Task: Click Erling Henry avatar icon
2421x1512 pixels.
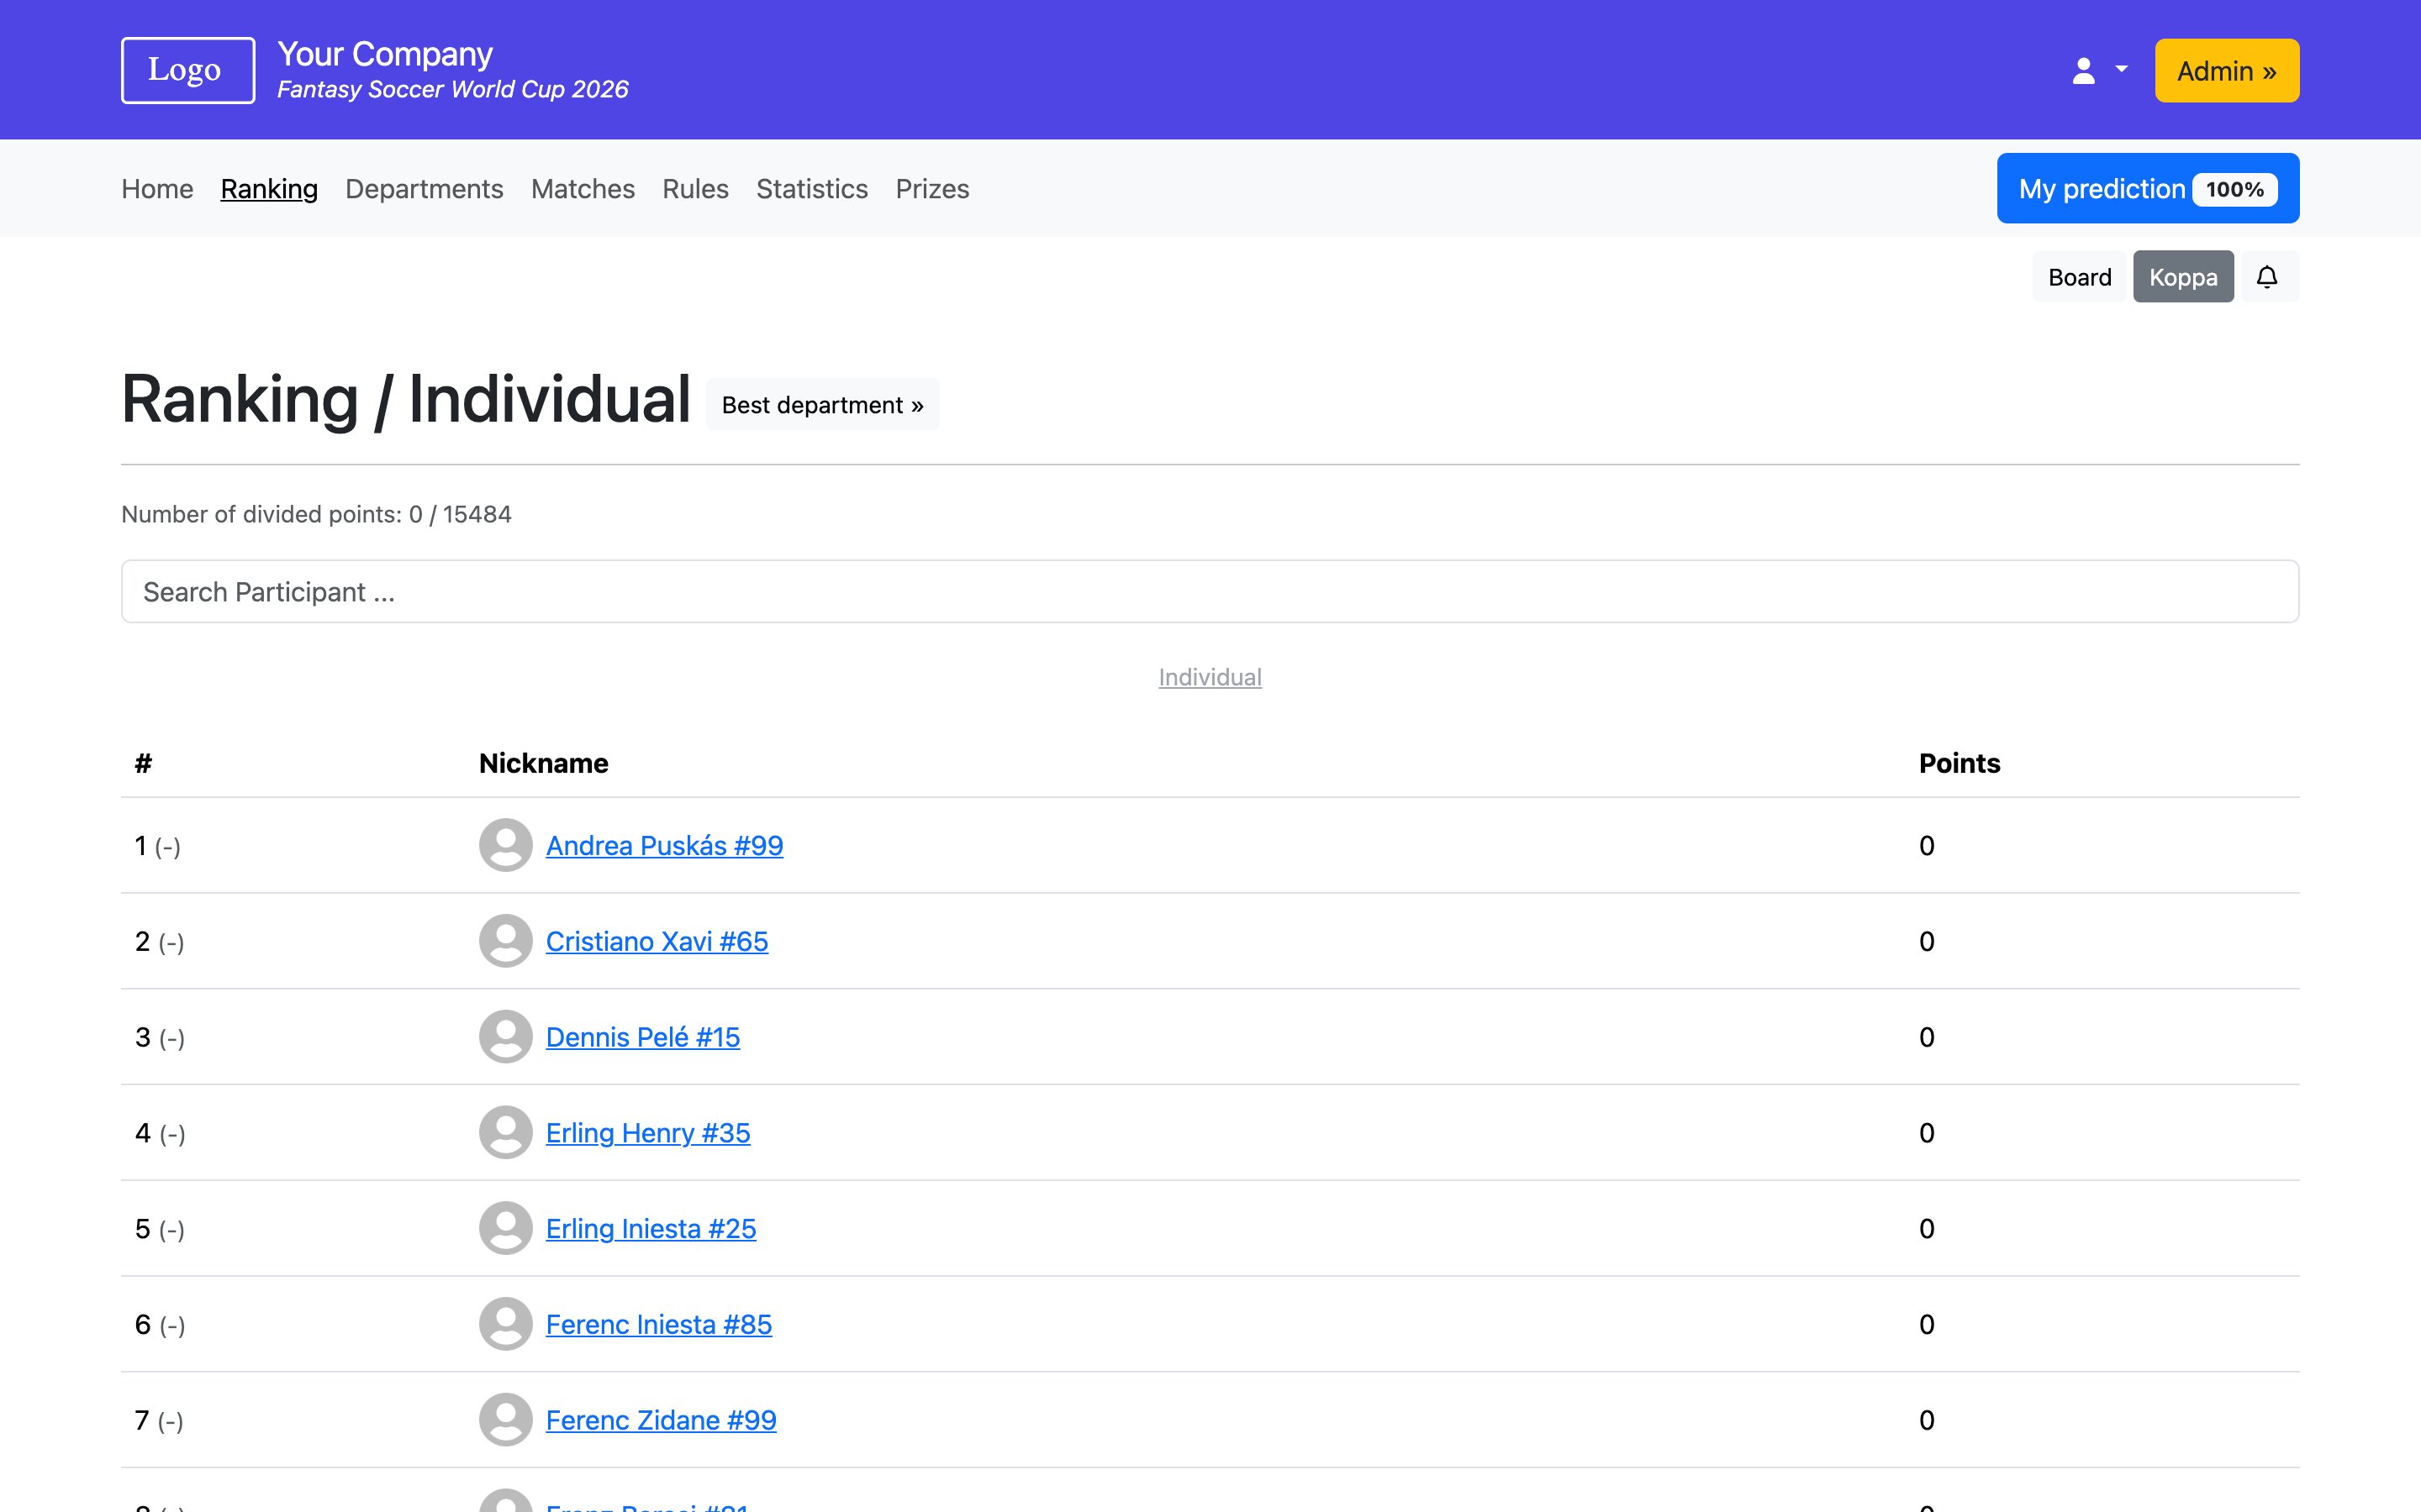Action: click(505, 1132)
